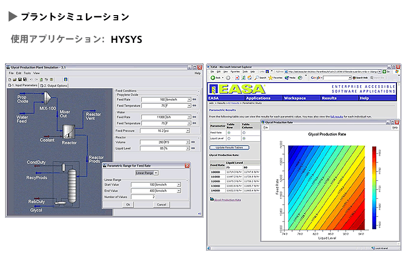The width and height of the screenshot is (404, 261).
Task: Click the Stop icon in Internet Explorer
Action: (237, 78)
